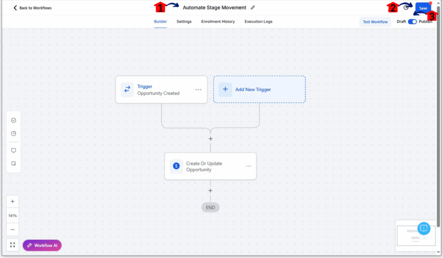Select the checkmark tool in the left sidebar
Screen dimensions: 443x258
point(13,120)
